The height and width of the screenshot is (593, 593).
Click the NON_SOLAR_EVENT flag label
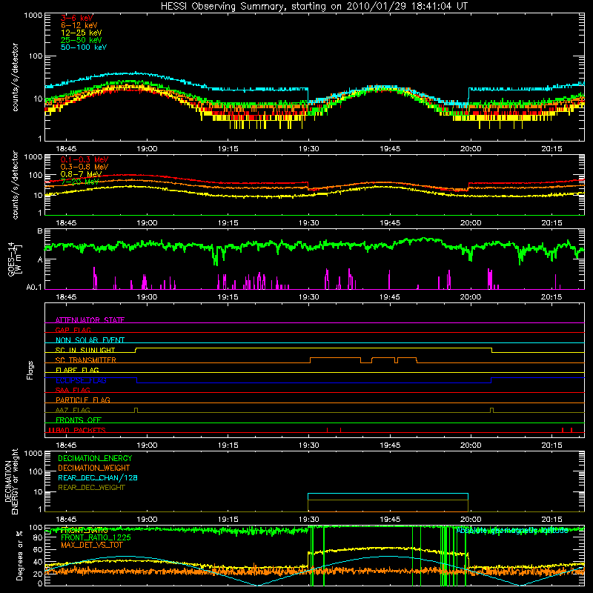(x=90, y=340)
